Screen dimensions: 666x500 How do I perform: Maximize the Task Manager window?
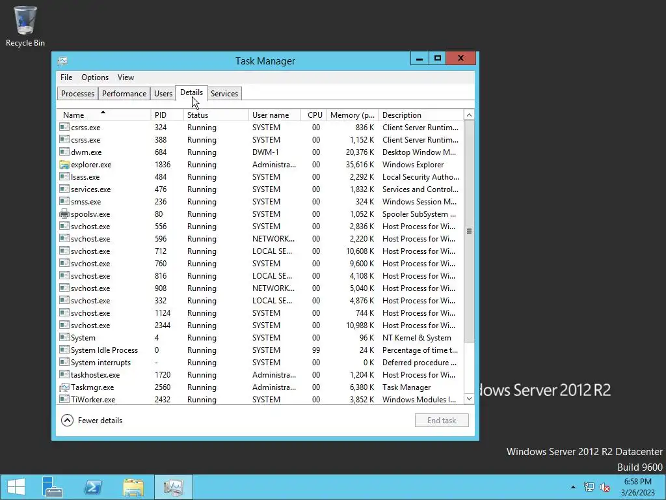pos(438,58)
